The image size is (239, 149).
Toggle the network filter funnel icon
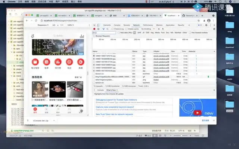coord(103,29)
